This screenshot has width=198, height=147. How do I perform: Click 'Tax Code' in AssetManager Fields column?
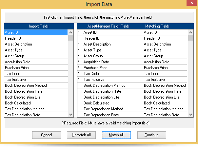[91, 74]
